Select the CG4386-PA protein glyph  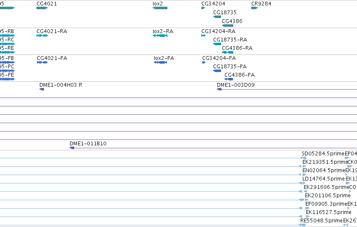click(229, 79)
